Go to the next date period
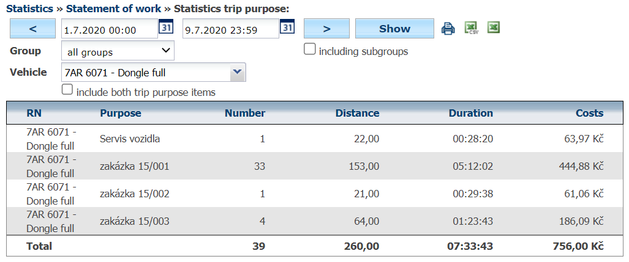 click(326, 29)
